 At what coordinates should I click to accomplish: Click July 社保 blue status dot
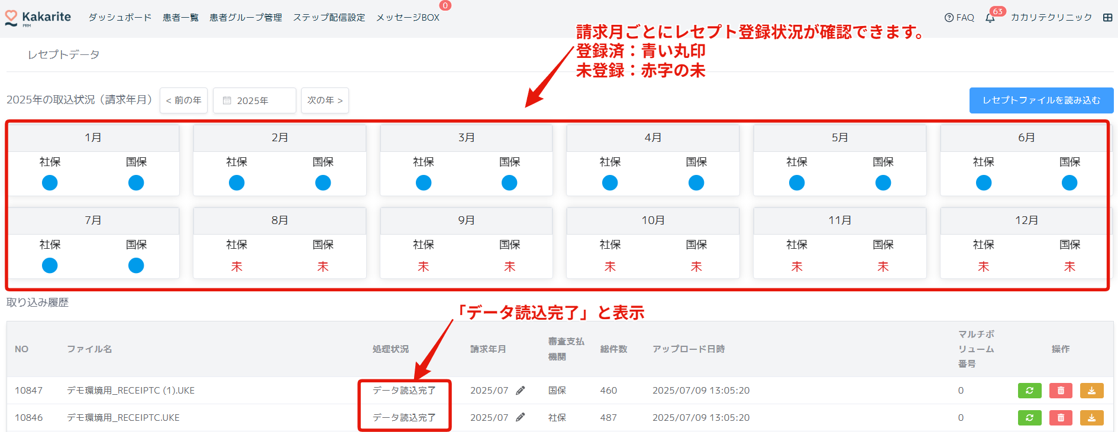pyautogui.click(x=50, y=266)
